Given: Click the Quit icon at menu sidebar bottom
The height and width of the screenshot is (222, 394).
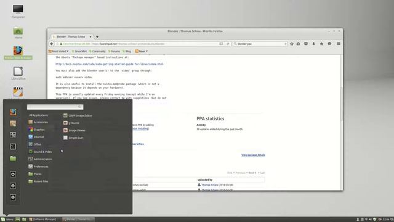Looking at the screenshot, I should point(13,197).
